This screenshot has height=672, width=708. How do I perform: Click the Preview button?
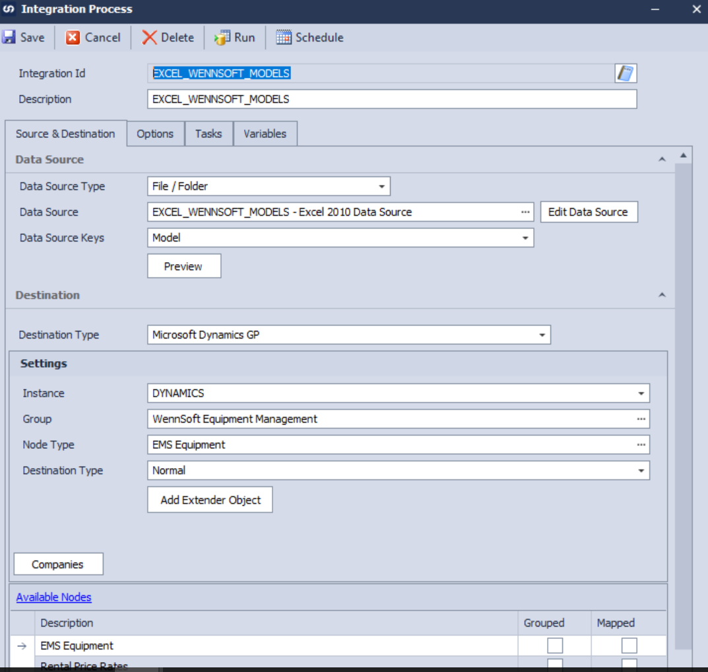click(184, 266)
